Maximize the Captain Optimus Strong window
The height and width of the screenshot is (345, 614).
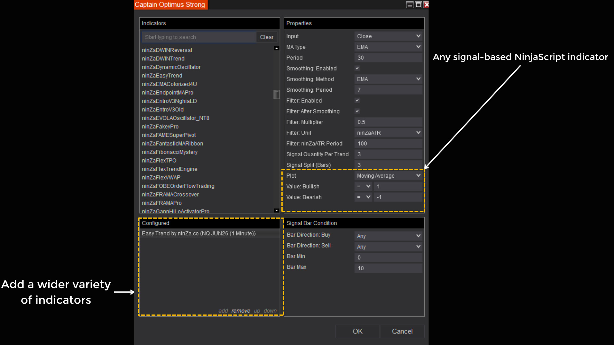click(418, 5)
